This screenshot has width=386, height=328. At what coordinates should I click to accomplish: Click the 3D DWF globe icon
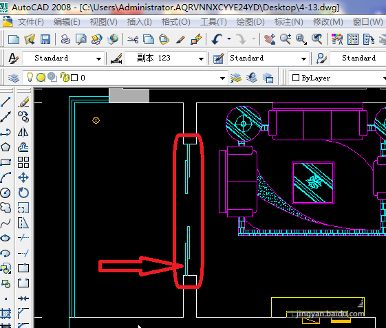(x=113, y=39)
